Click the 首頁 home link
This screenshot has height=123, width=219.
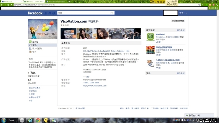pyautogui.click(x=181, y=13)
